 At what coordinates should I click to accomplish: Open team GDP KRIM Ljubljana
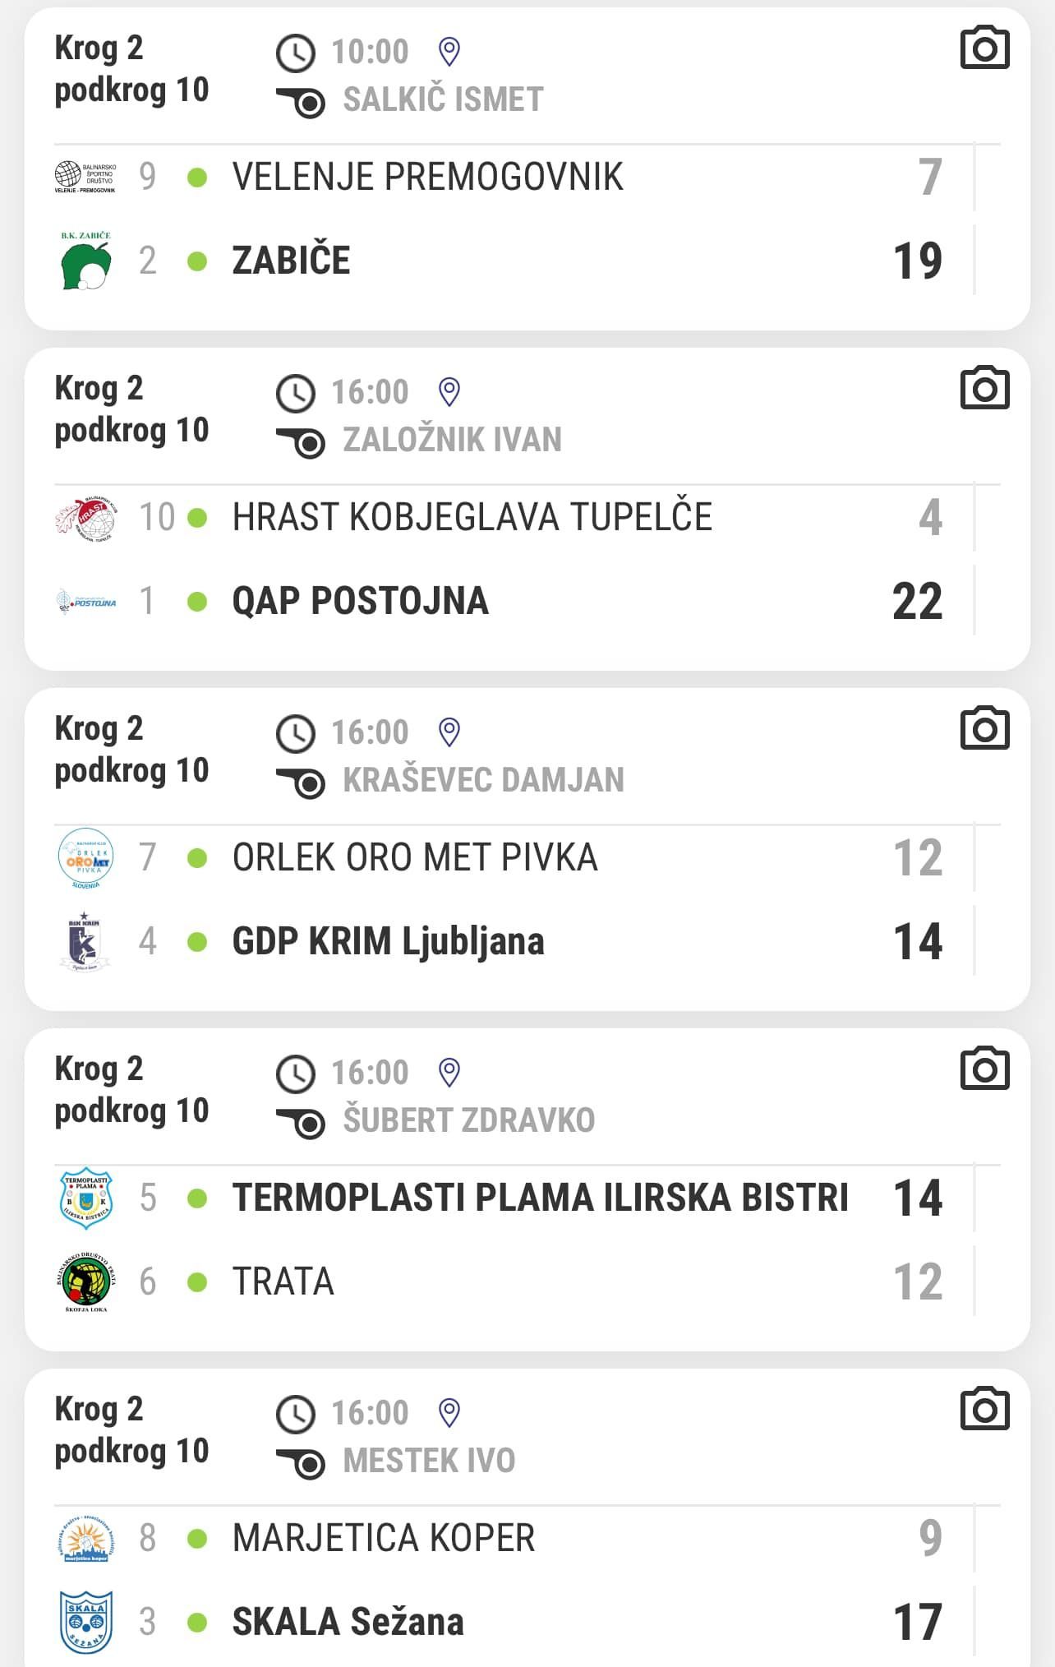pos(388,941)
